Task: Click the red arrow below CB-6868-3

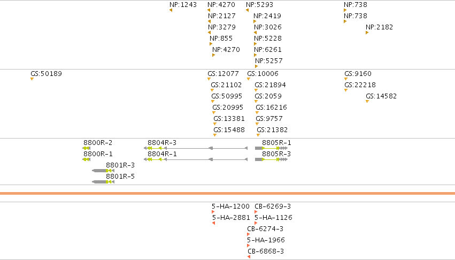Action: pyautogui.click(x=249, y=257)
